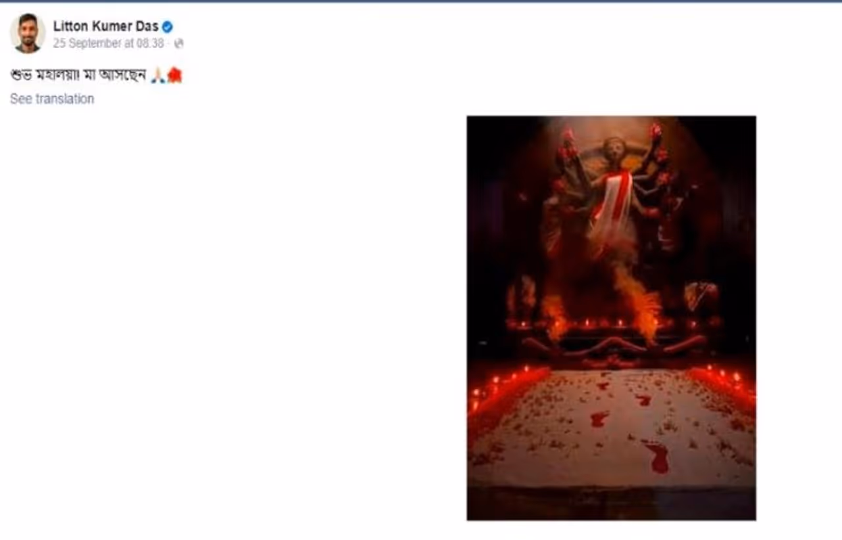Open the goddess idol photo attachment
The image size is (842, 540).
611,318
